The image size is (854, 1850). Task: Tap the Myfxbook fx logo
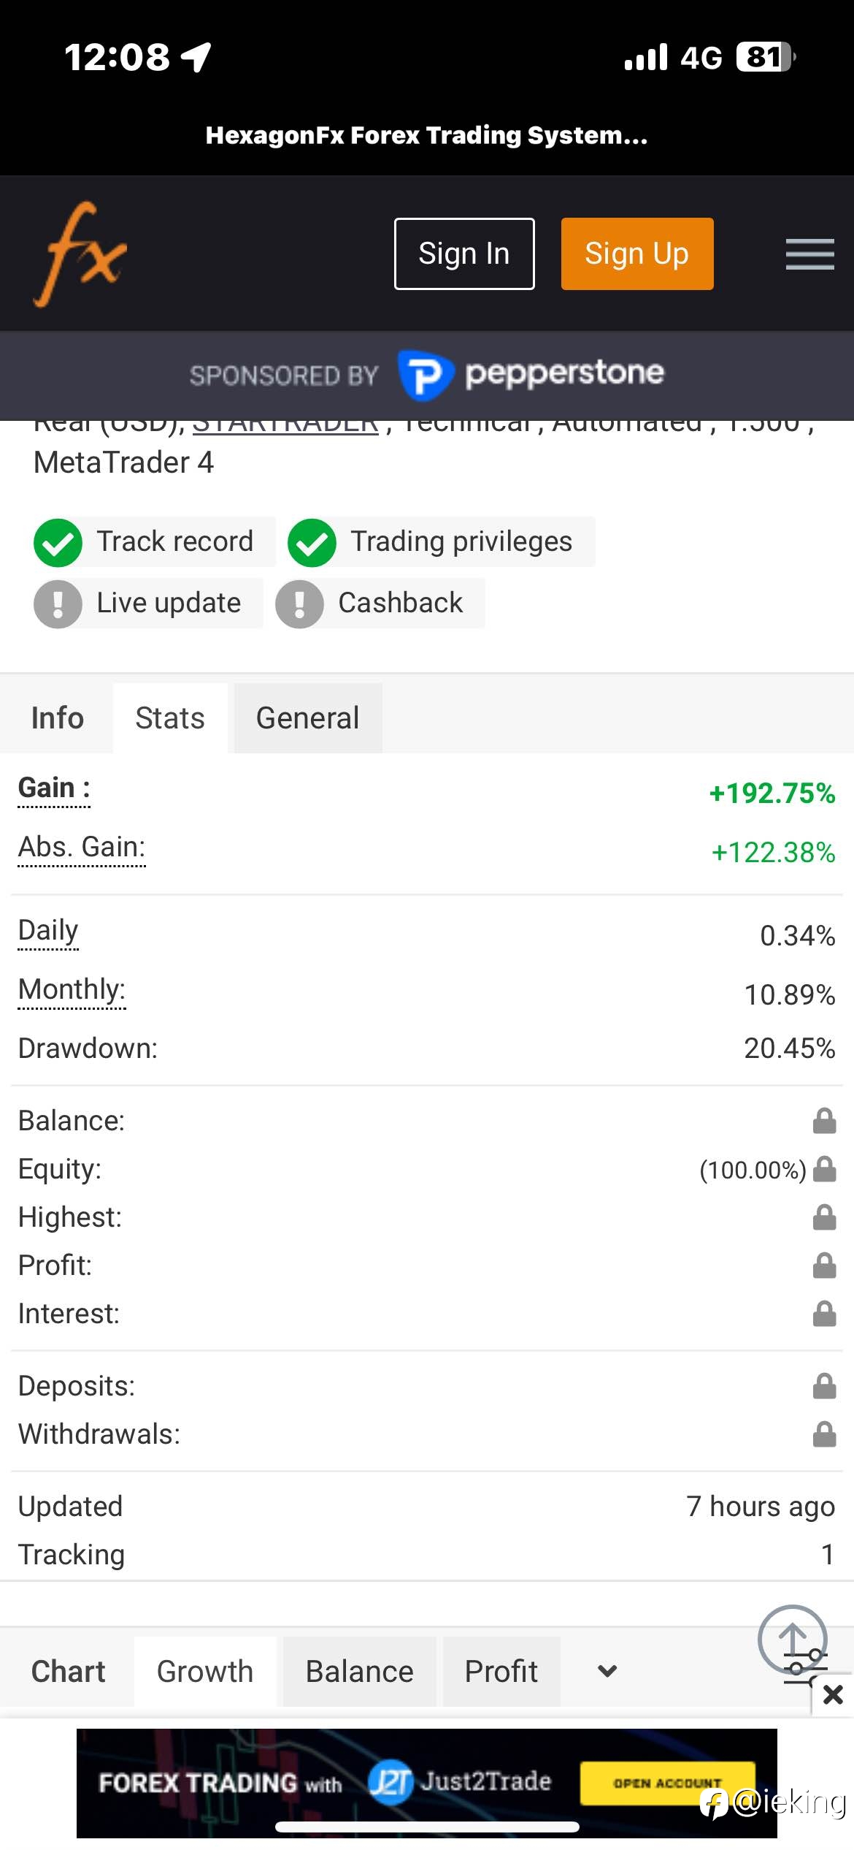[80, 254]
